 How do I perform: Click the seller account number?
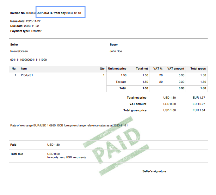pyautogui.click(x=28, y=60)
